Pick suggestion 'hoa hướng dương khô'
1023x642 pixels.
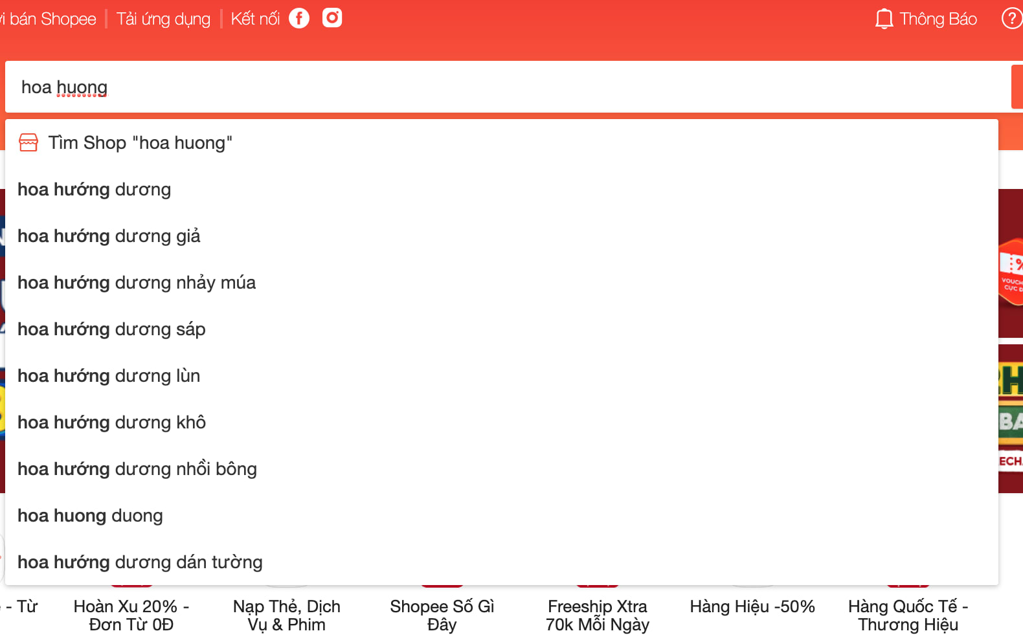(502, 422)
